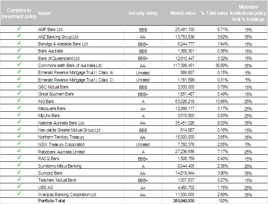The height and width of the screenshot is (204, 268).
Task: Select 'Newcastle Greater Mutual Group Ltd' issuer
Action: coord(69,130)
